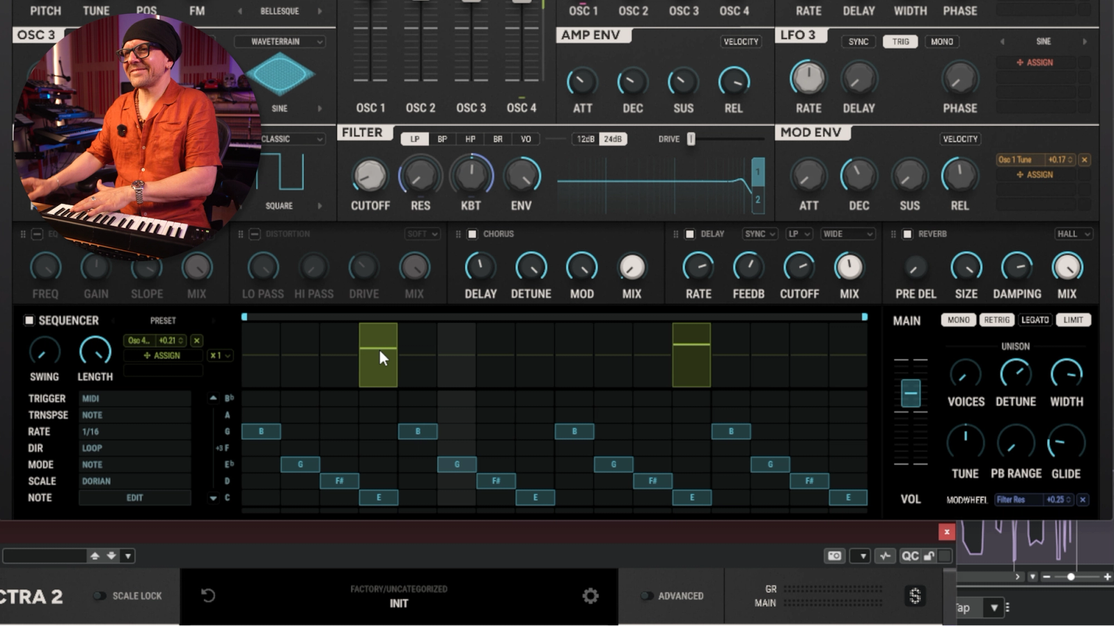Toggle the Advanced switch

(x=646, y=596)
